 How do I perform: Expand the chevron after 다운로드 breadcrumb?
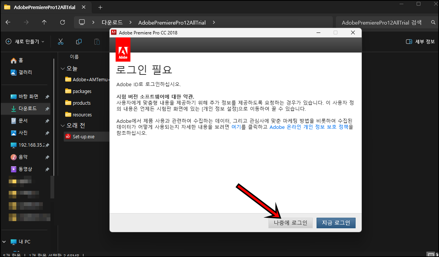(x=130, y=22)
